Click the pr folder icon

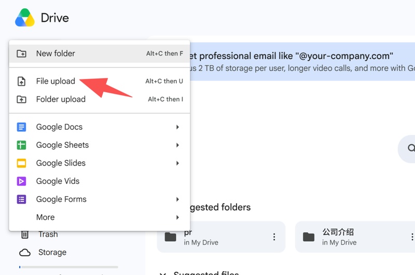[x=171, y=237]
